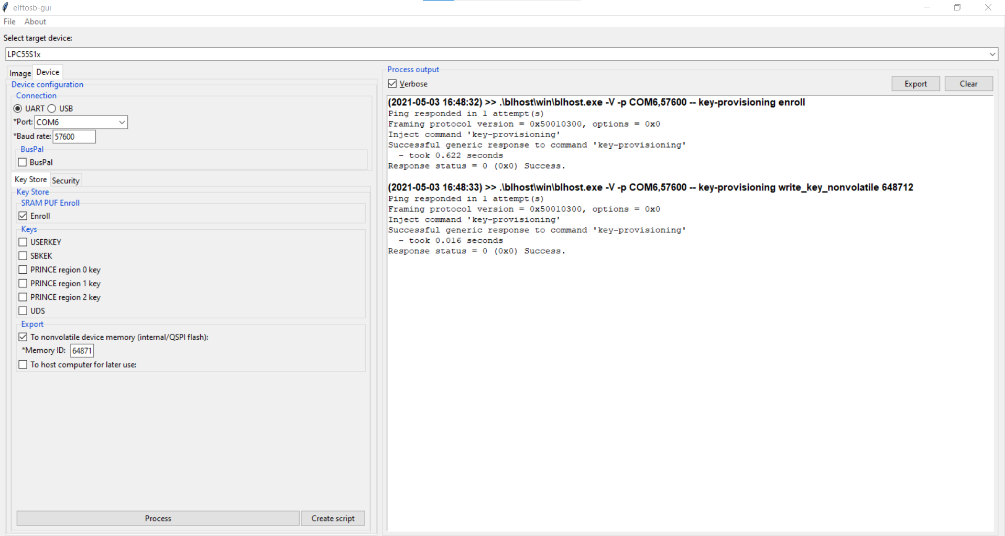Switch to the Device tab
This screenshot has width=1005, height=536.
click(x=48, y=72)
